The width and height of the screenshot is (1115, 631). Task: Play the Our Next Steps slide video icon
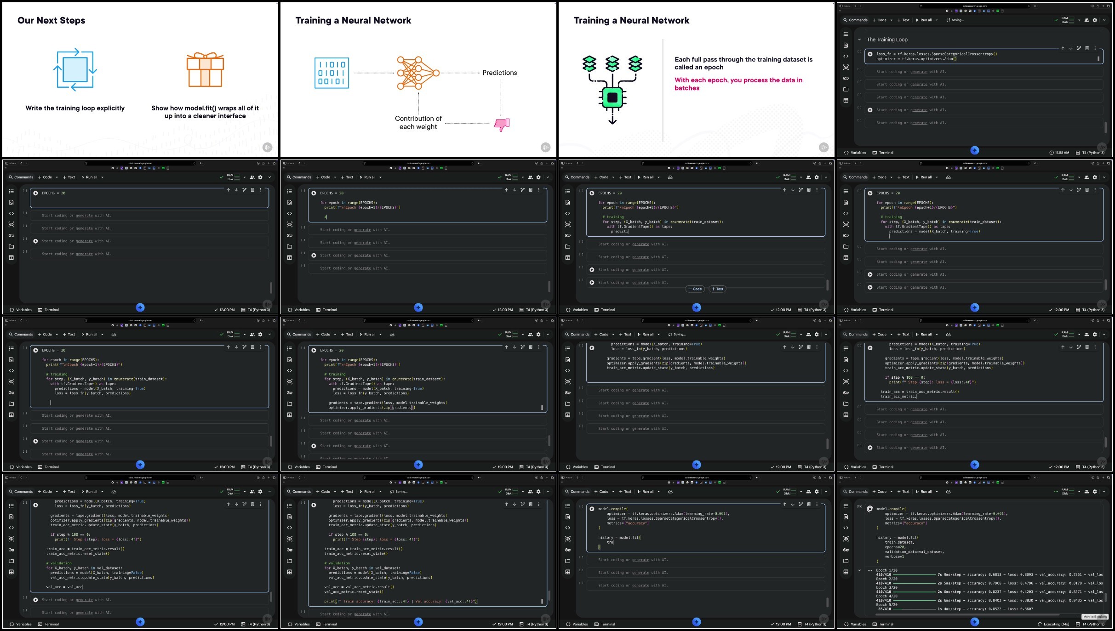point(268,148)
